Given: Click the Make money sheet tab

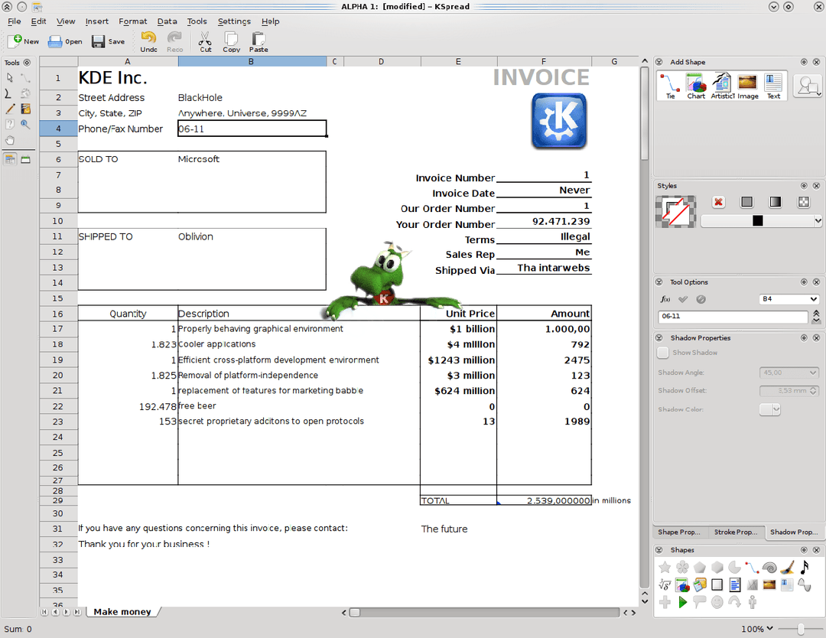Looking at the screenshot, I should (121, 612).
